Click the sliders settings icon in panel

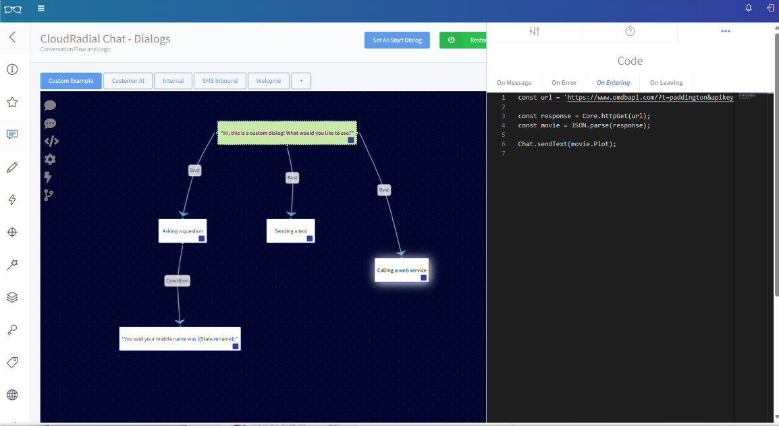534,32
